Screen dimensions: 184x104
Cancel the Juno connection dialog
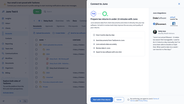click(x=119, y=100)
